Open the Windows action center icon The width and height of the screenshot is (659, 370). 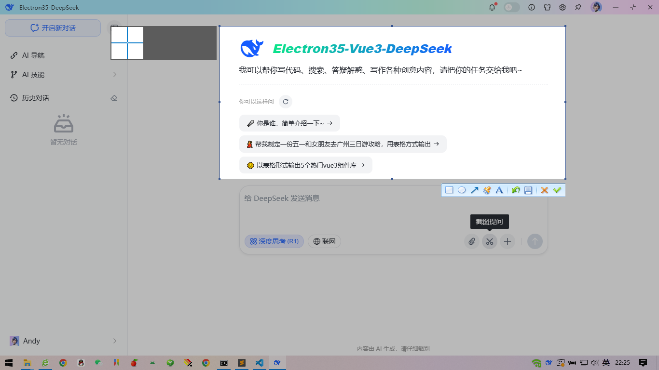tap(643, 363)
